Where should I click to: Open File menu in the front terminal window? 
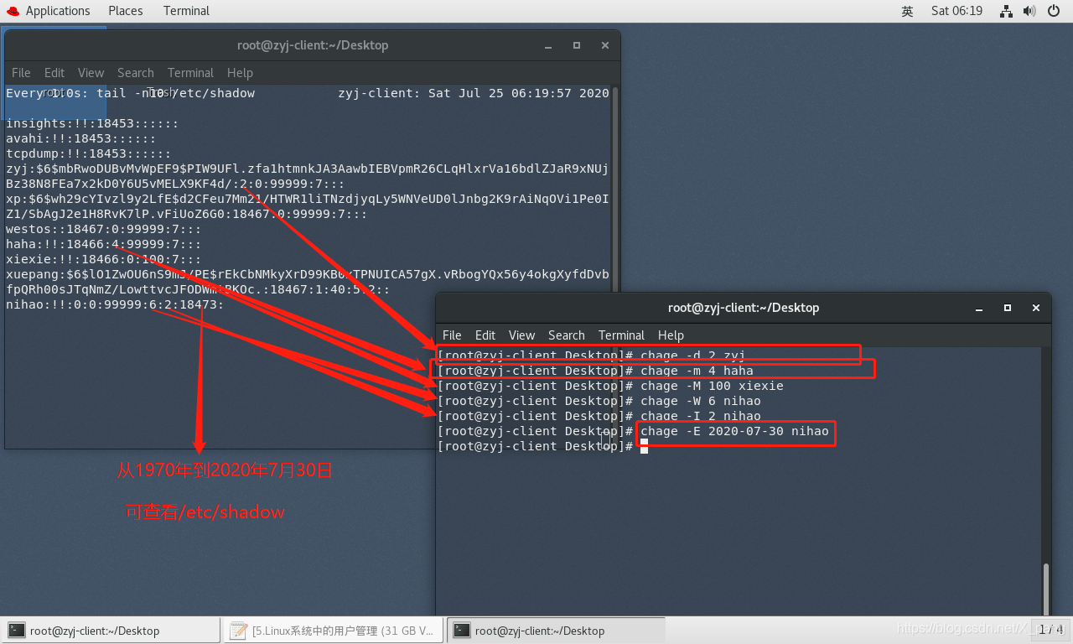(x=452, y=335)
